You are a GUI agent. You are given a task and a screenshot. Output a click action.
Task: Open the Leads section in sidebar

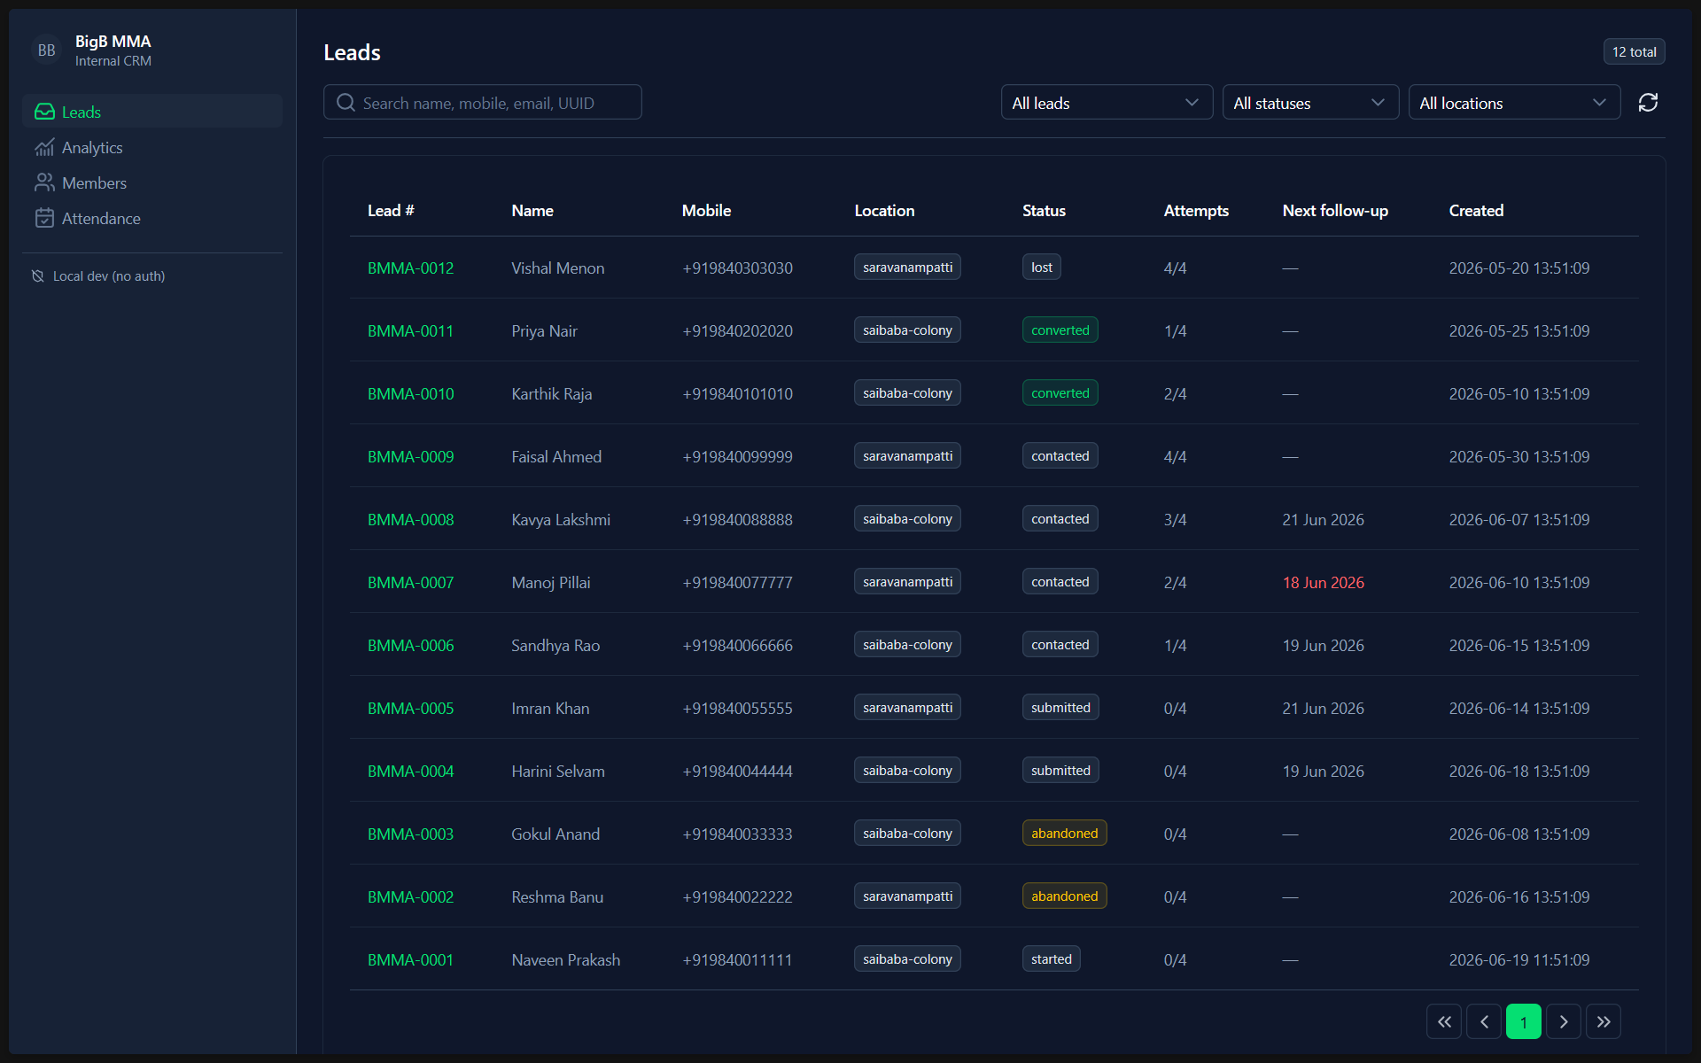coord(152,112)
